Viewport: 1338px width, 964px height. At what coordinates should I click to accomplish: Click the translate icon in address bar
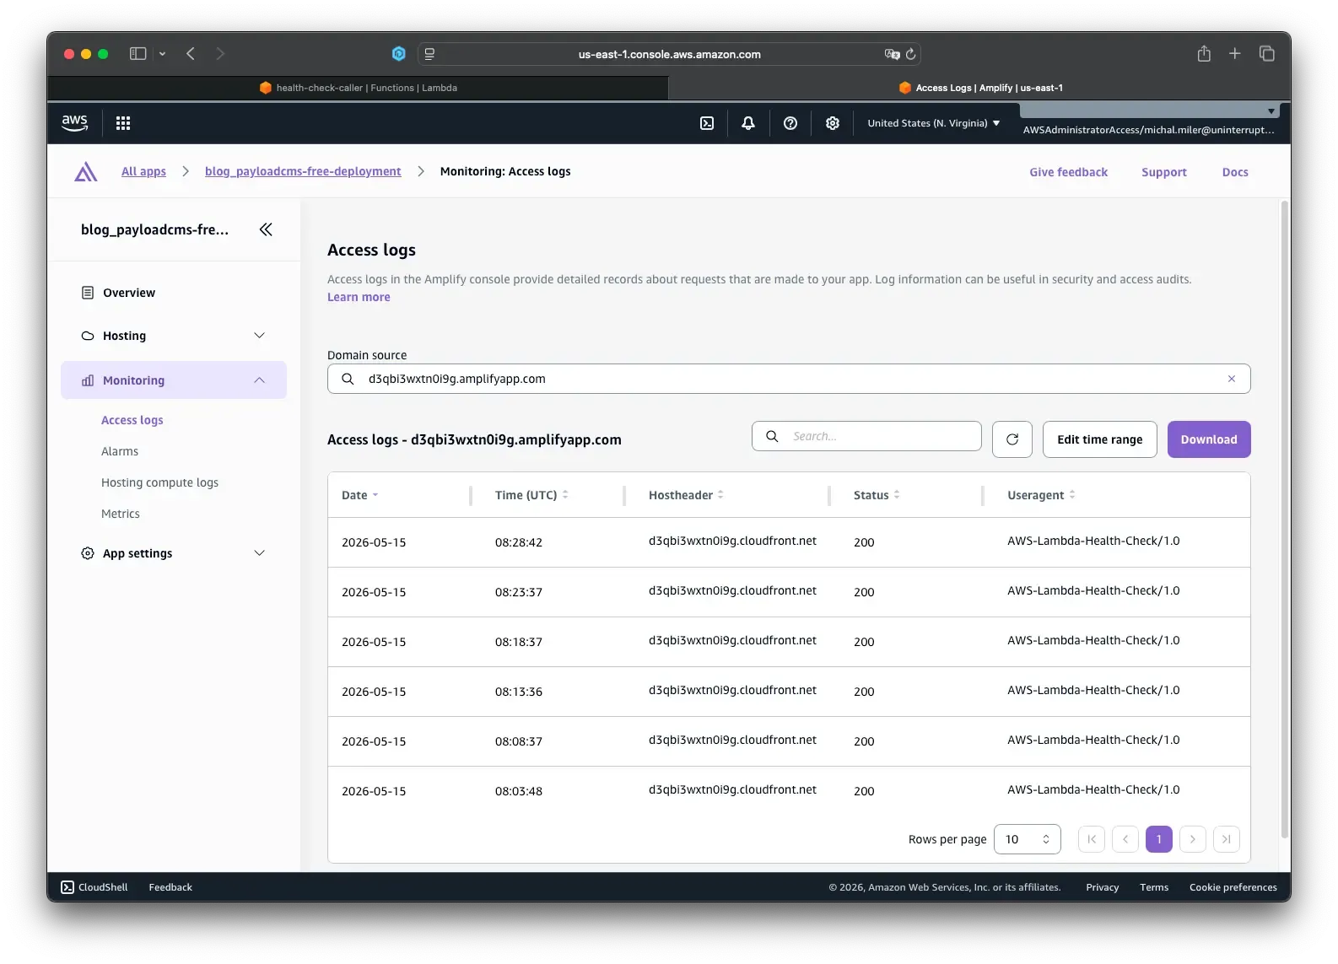[892, 54]
